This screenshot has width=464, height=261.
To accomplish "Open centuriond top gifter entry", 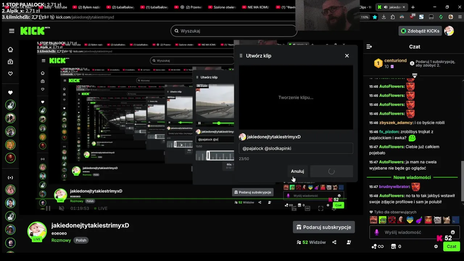I will (390, 63).
